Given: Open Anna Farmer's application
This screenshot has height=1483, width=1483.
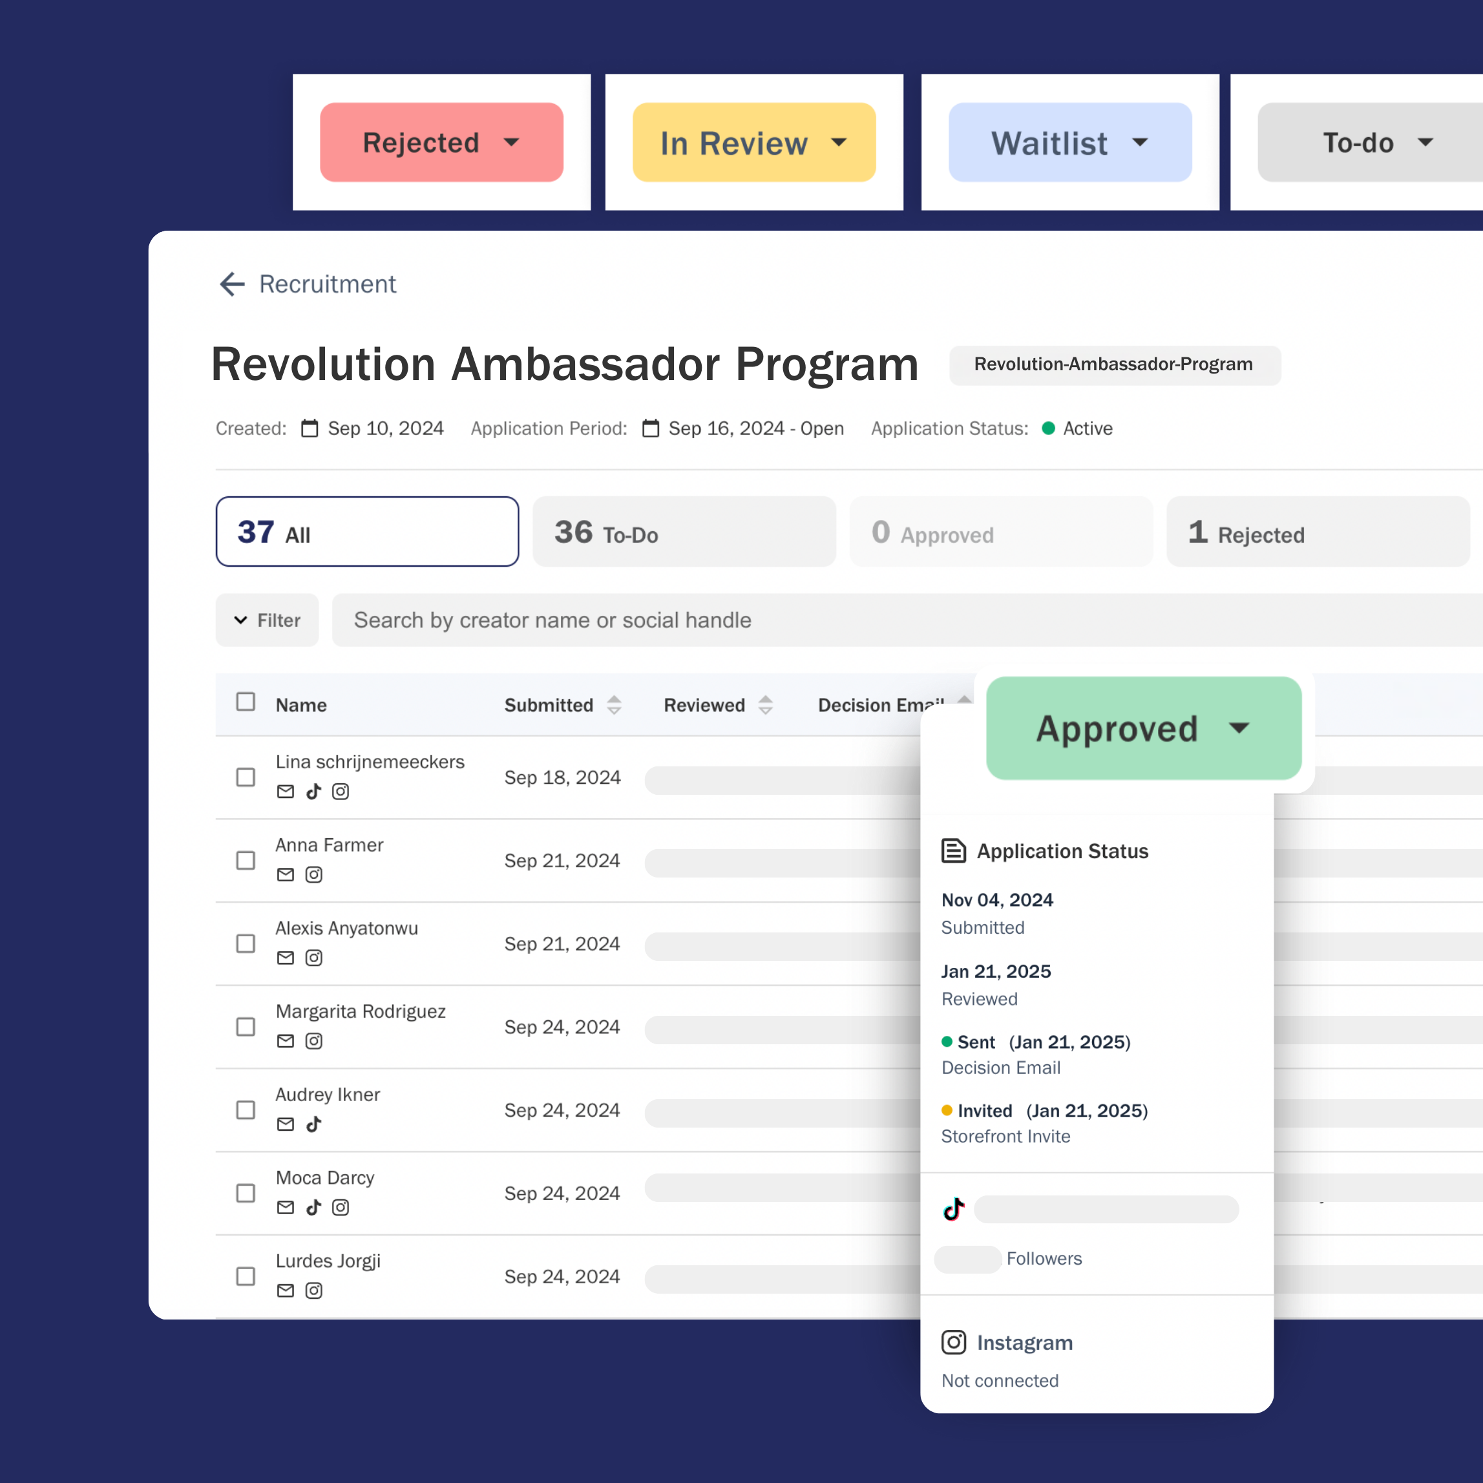Looking at the screenshot, I should coord(330,845).
